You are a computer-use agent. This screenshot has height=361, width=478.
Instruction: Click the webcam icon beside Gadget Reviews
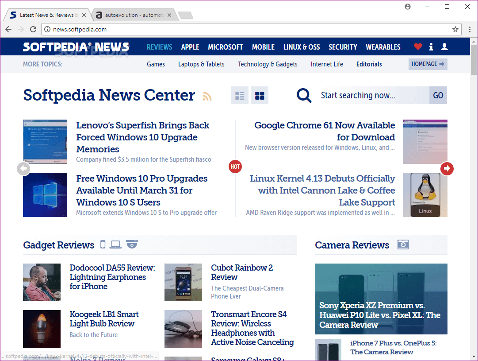pos(132,245)
